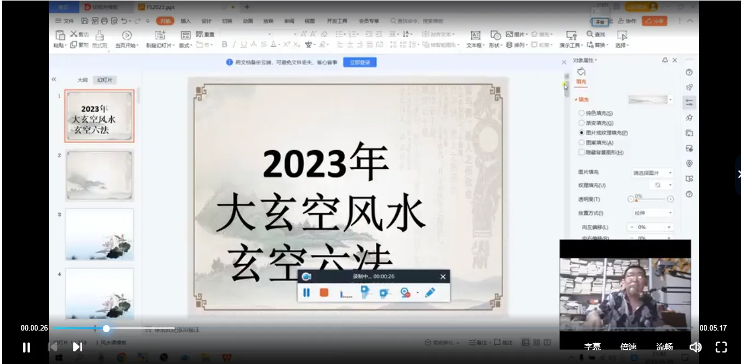Screen dimensions: 741x364
Task: Seek using the video progress handle
Action: 106,328
